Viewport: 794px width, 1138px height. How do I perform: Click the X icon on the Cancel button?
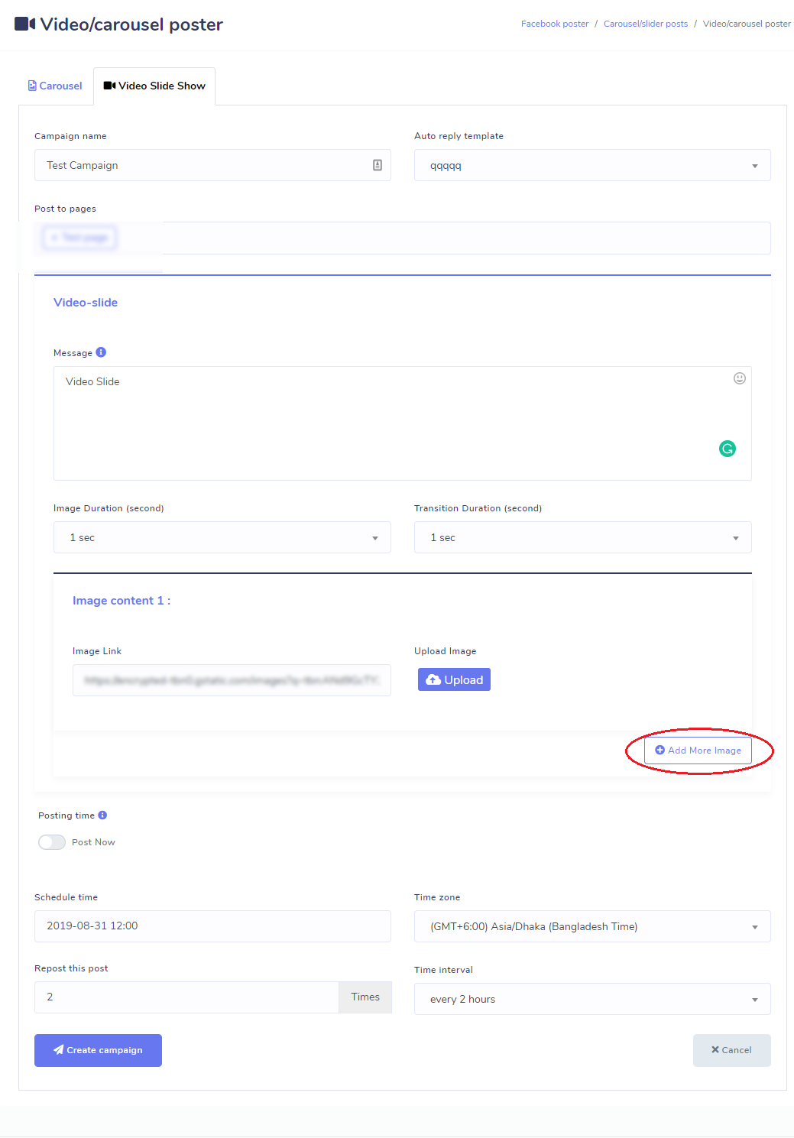click(x=716, y=1049)
